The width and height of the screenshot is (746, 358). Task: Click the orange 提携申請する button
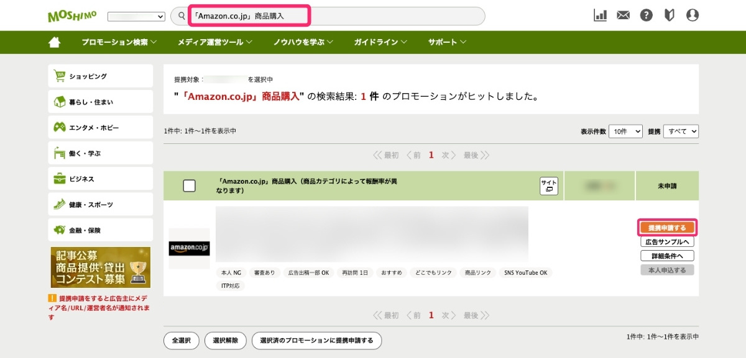coord(667,228)
